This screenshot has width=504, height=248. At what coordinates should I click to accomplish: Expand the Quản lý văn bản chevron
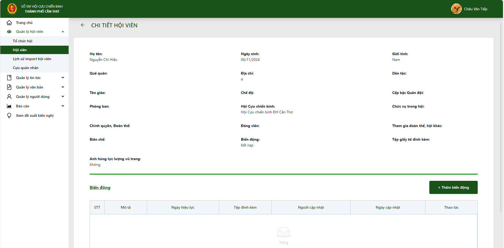63,87
